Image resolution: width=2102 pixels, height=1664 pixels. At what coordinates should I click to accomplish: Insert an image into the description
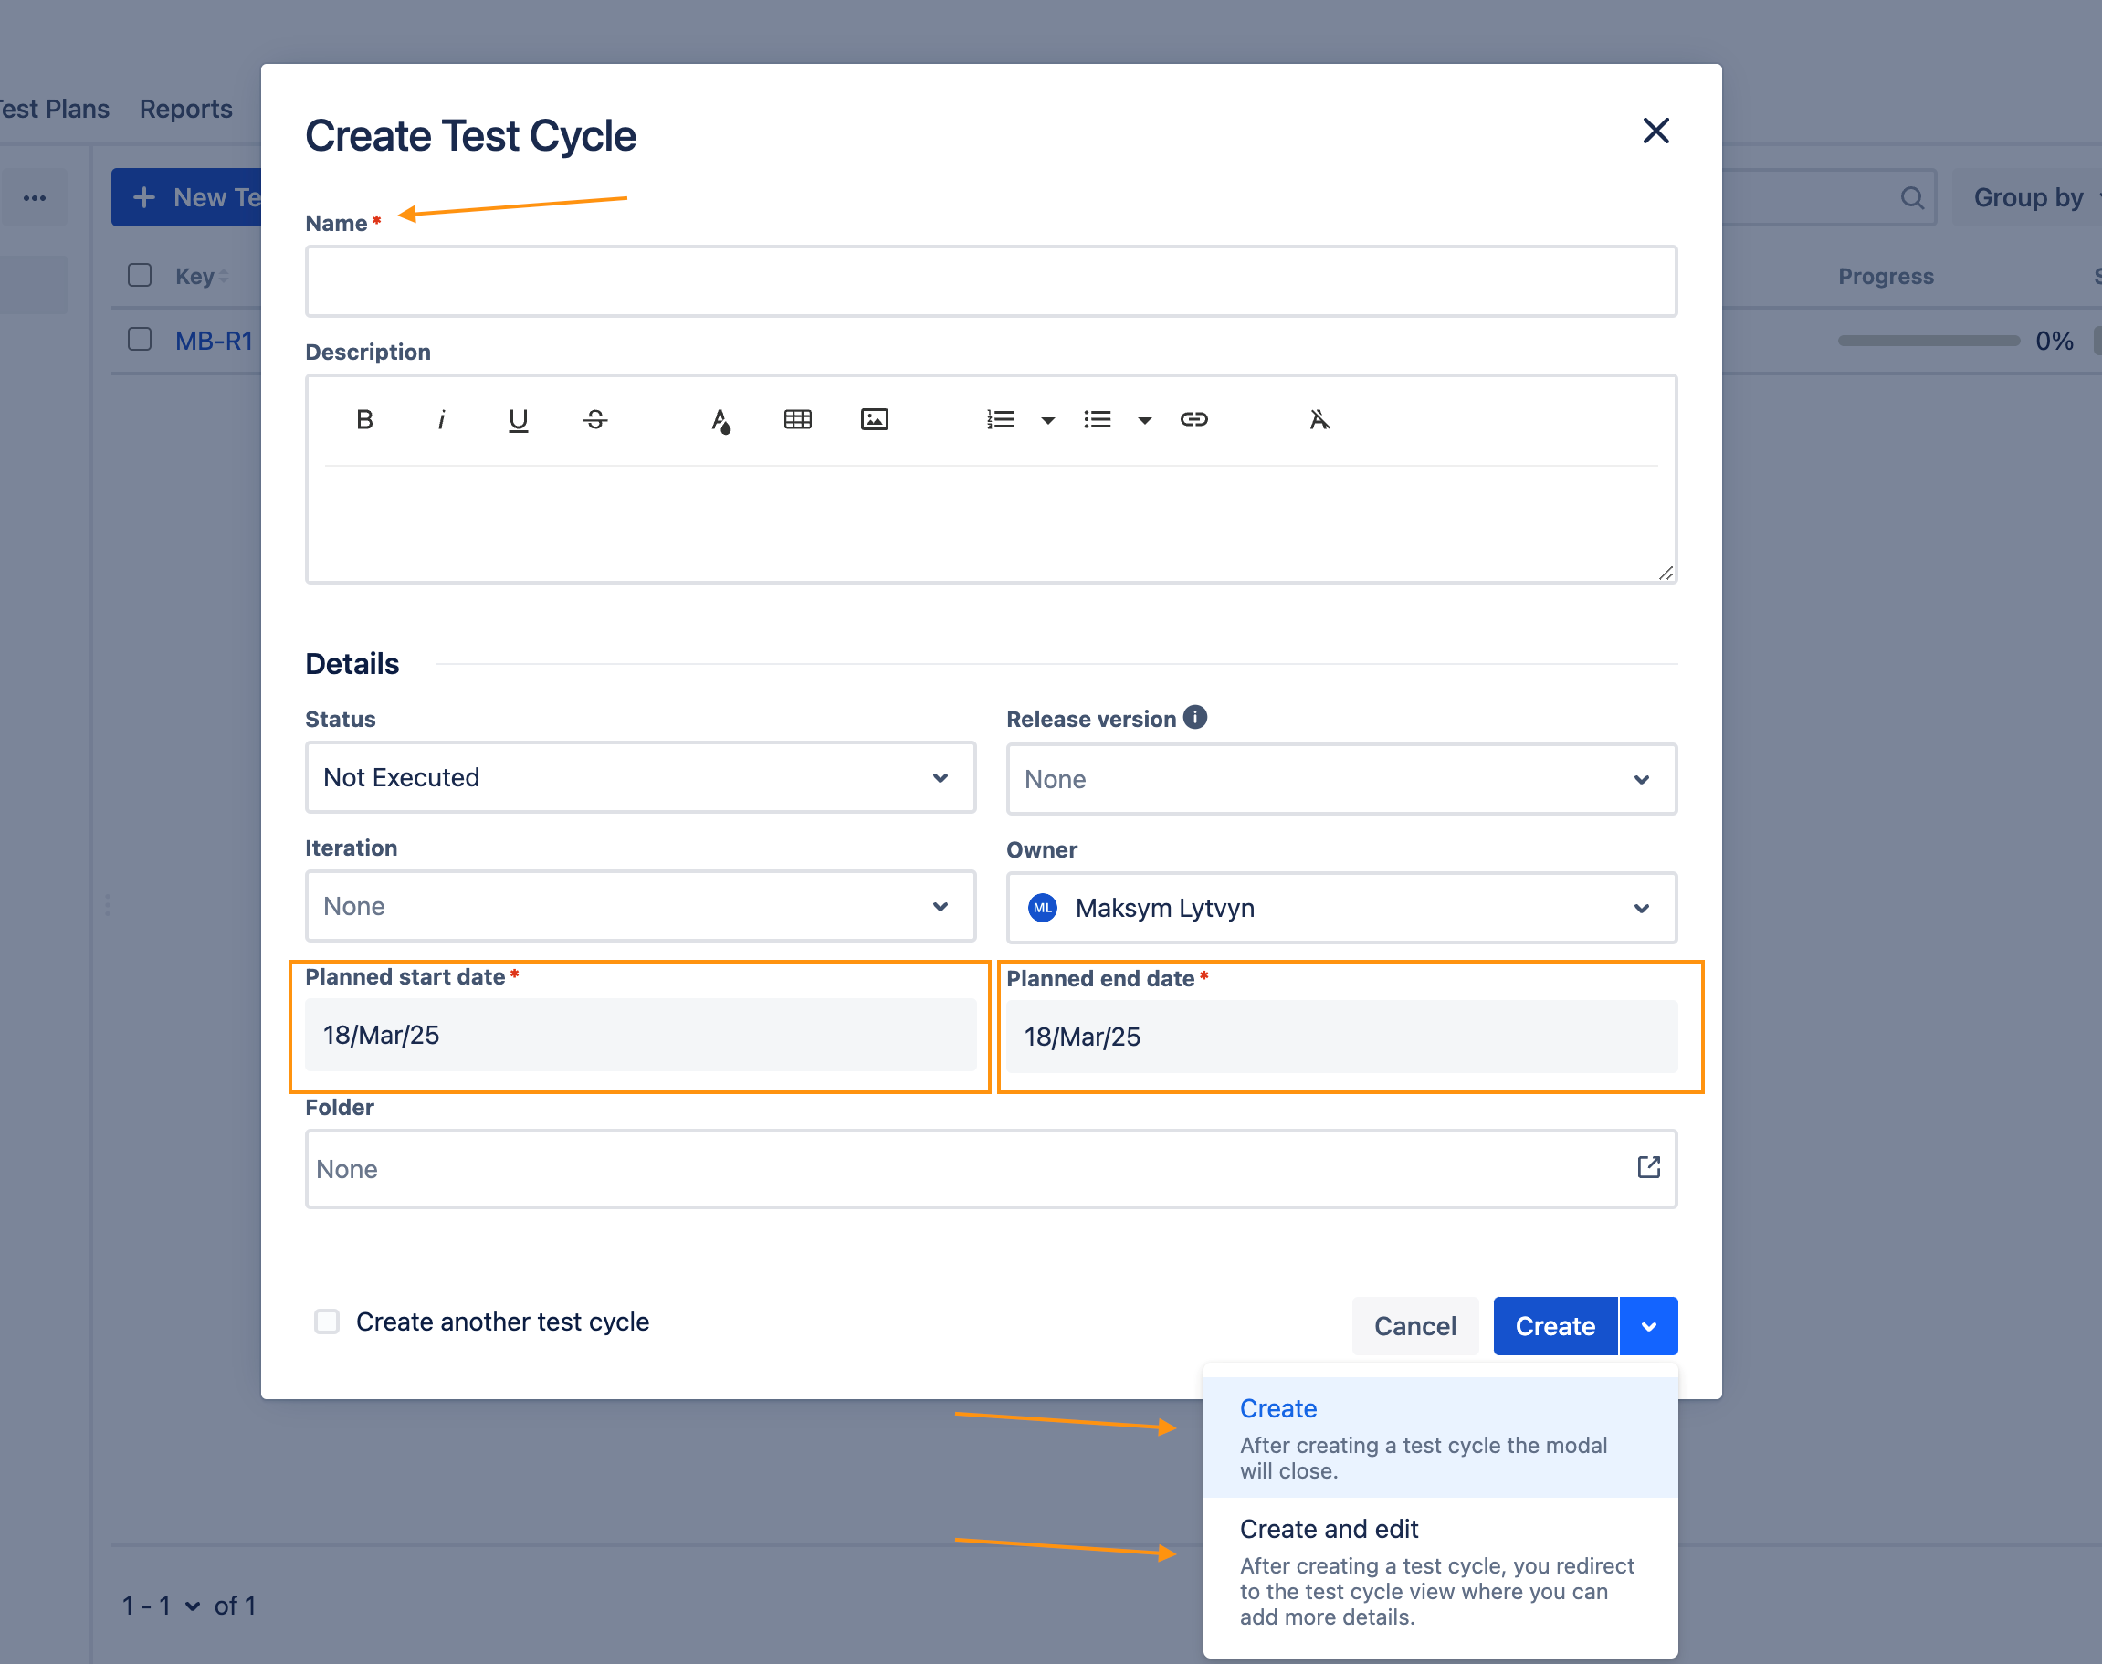[874, 420]
